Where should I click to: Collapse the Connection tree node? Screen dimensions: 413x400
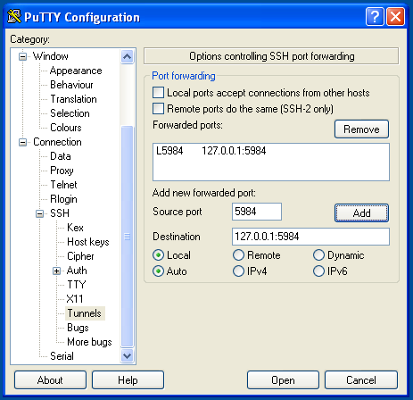coord(23,142)
